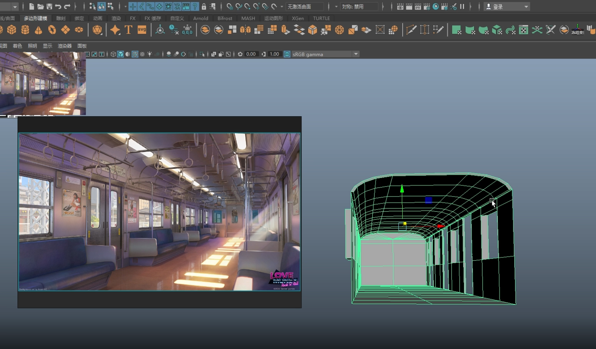Create a polygon plane from the shelf
596x349 pixels.
65,30
